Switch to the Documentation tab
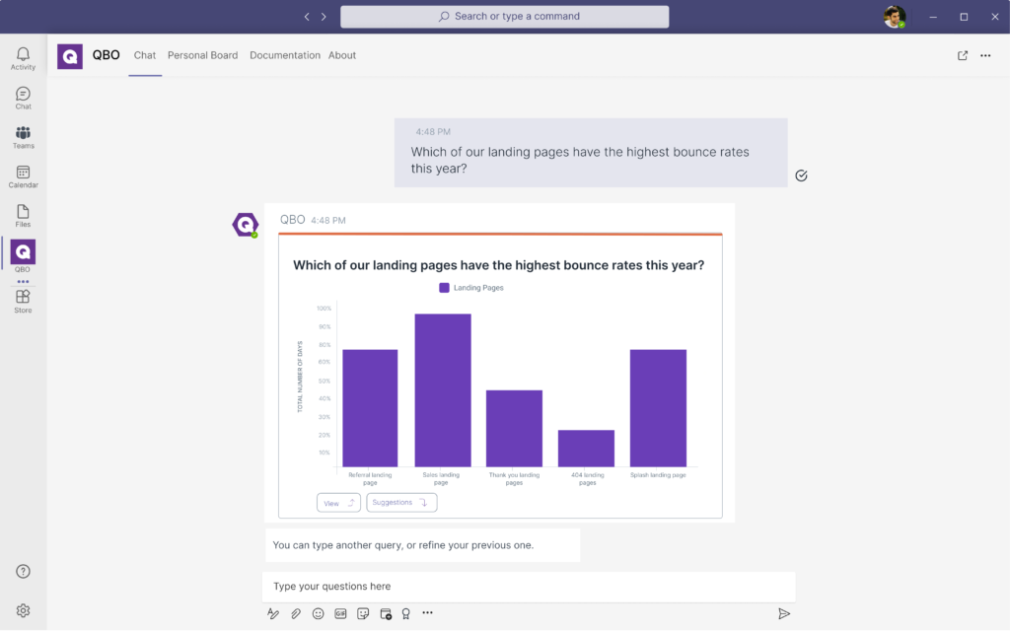 (x=284, y=56)
